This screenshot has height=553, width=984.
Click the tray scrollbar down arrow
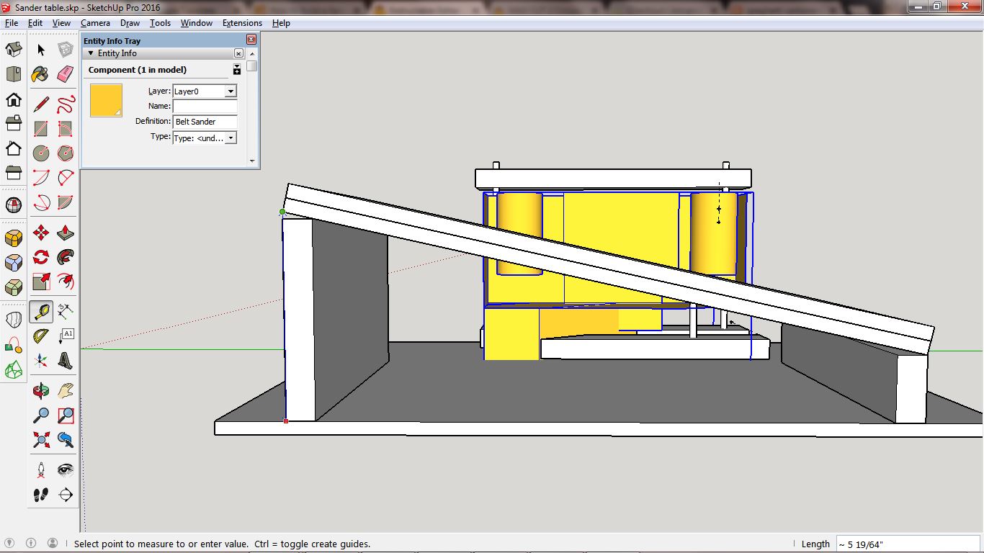click(x=251, y=161)
